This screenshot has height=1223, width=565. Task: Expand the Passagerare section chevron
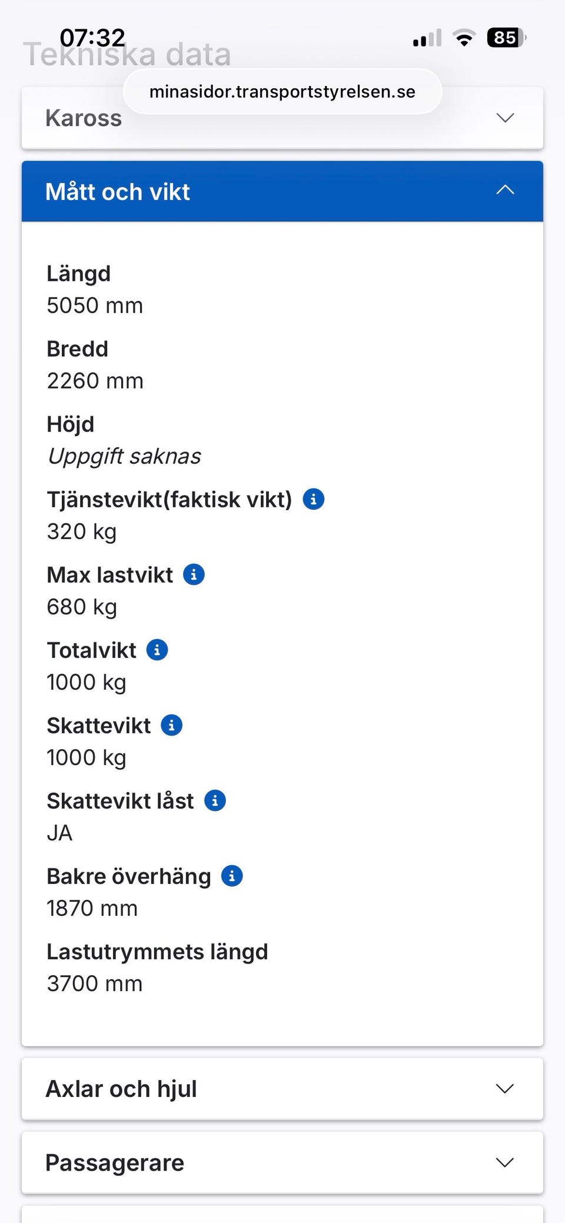pyautogui.click(x=505, y=1162)
